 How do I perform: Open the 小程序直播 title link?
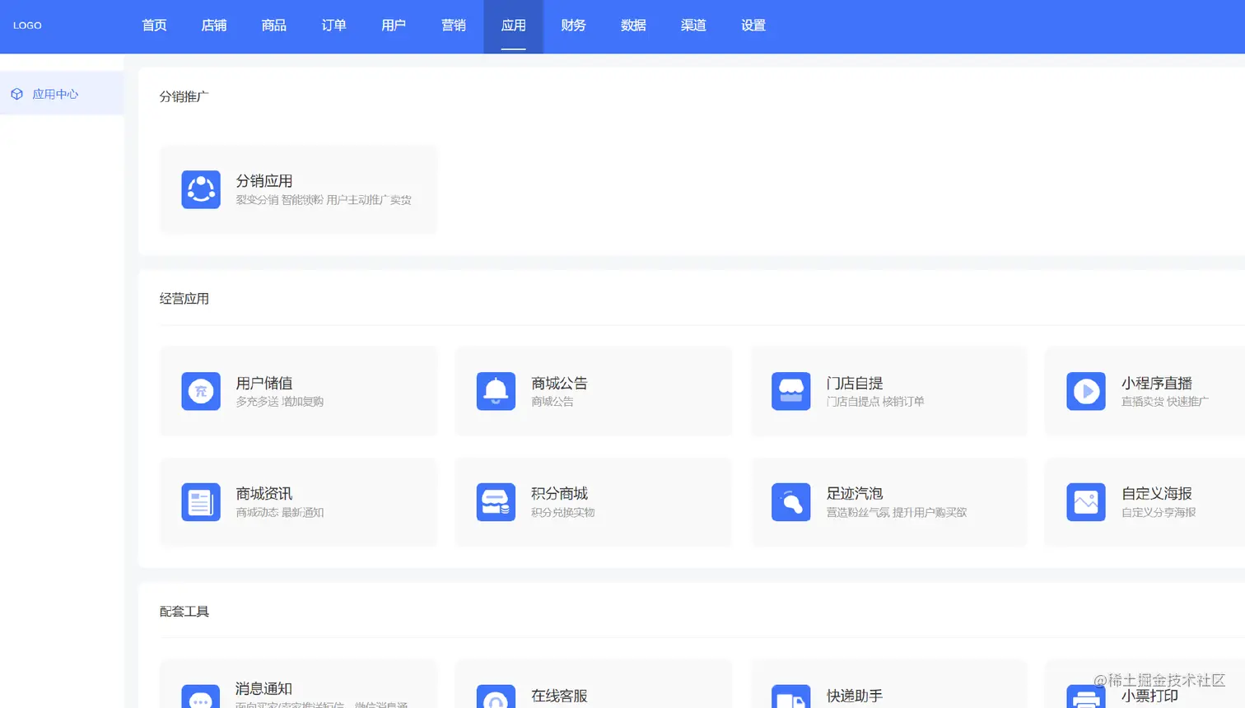pos(1157,384)
